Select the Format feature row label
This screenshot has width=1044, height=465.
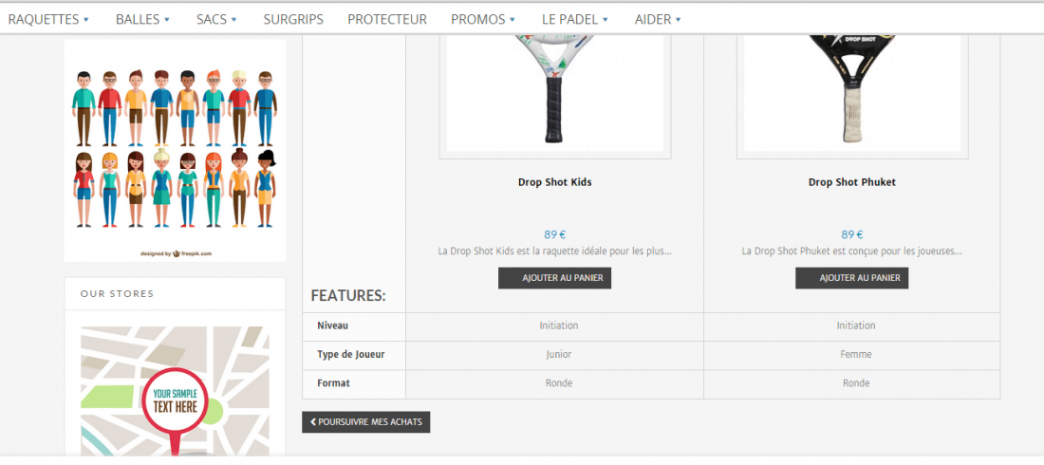(333, 383)
